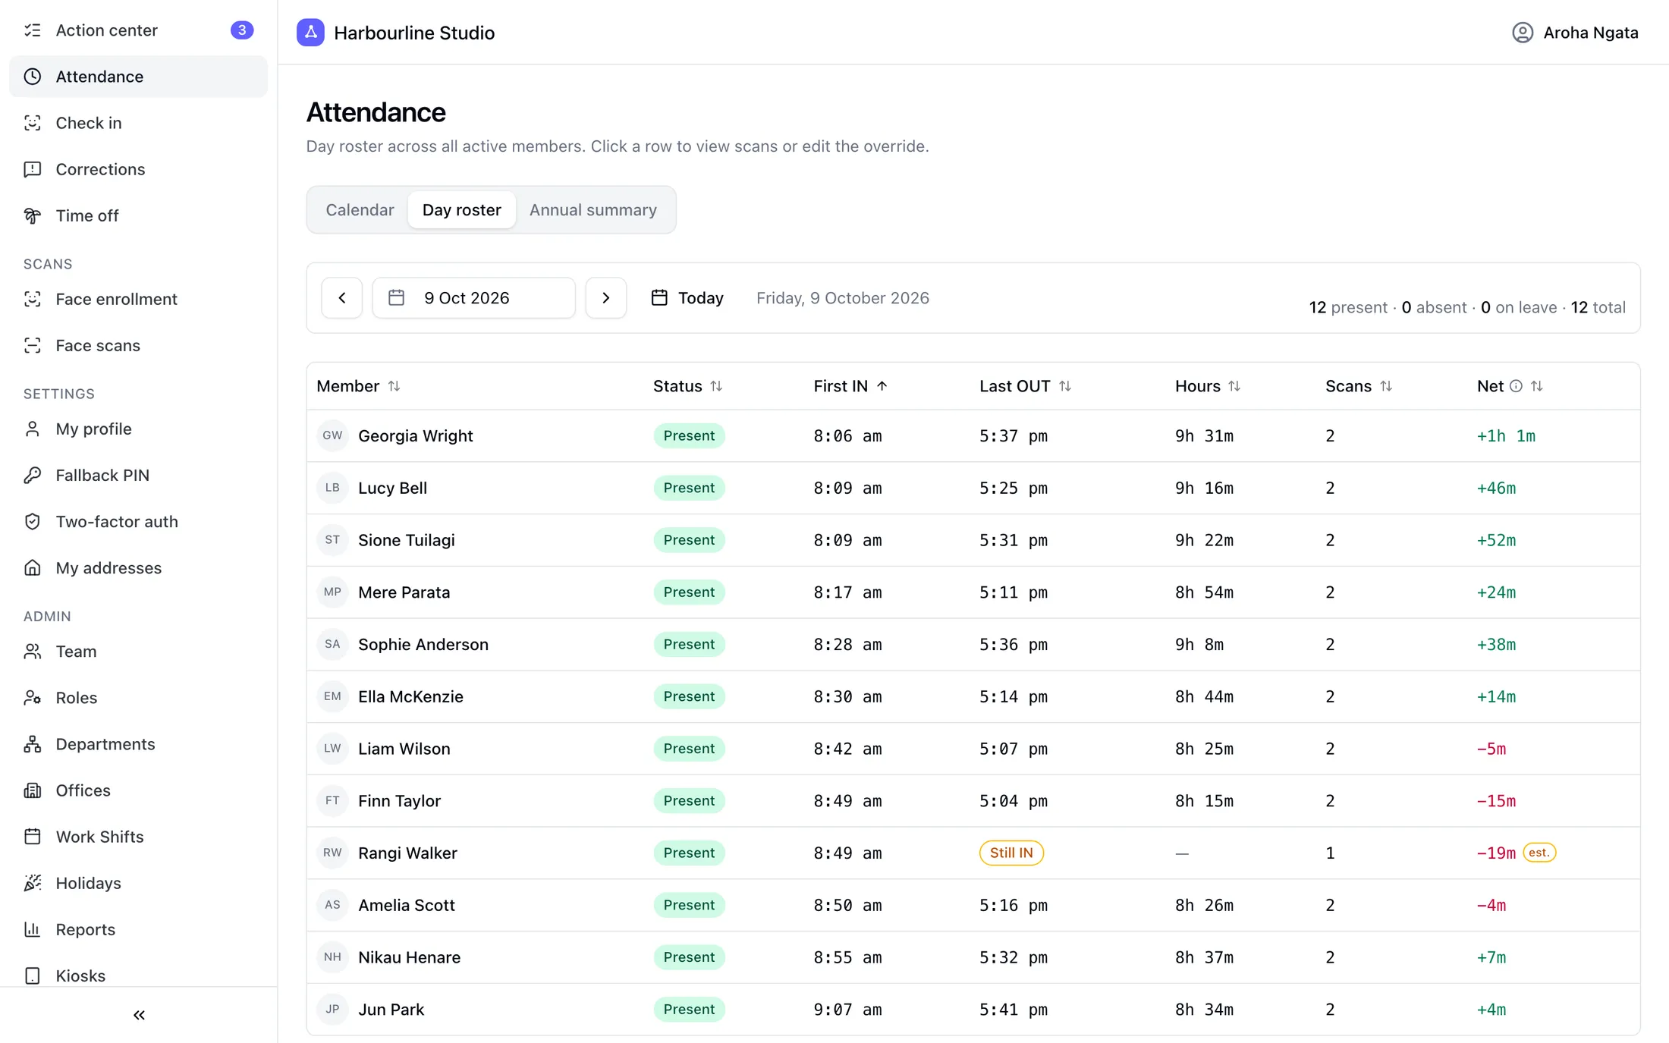Click Rangi Walker's Still IN badge
Screen dimensions: 1669x1043
coord(1011,853)
